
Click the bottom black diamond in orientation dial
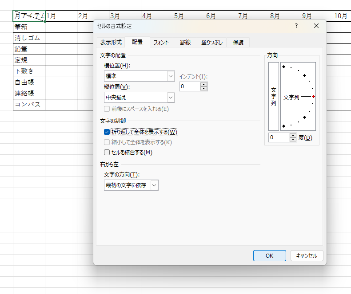coord(283,126)
